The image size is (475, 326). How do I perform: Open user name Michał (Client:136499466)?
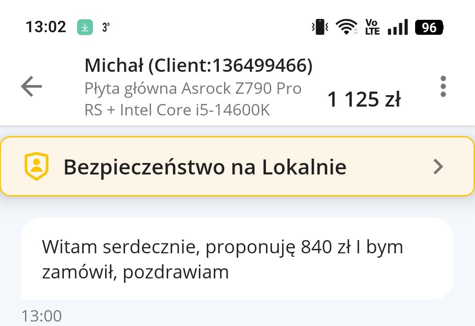click(198, 66)
